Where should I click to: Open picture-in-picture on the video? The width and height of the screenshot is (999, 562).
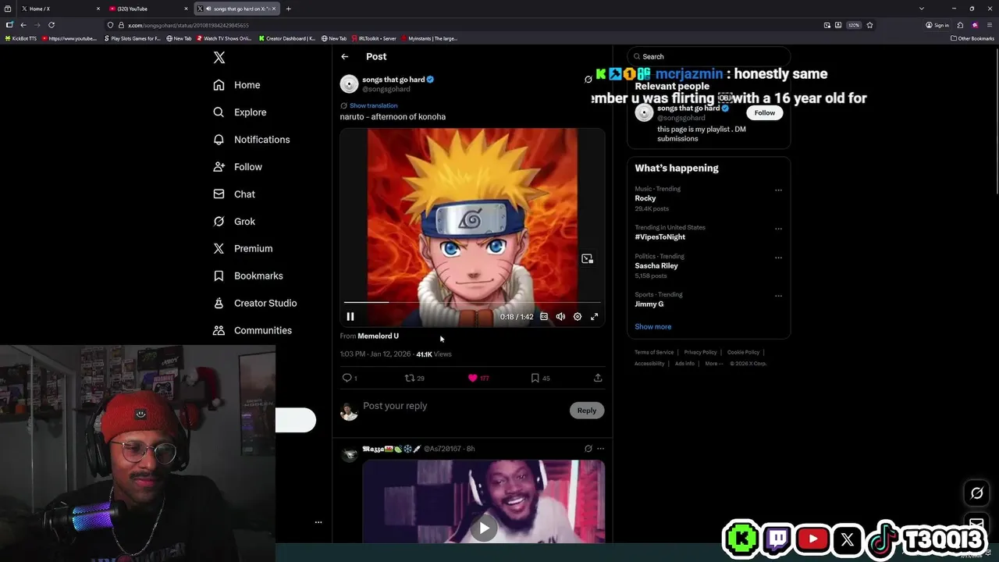587,258
